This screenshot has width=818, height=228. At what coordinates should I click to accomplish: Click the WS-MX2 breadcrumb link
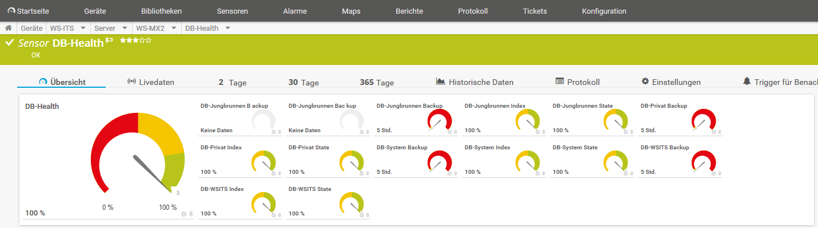[150, 28]
